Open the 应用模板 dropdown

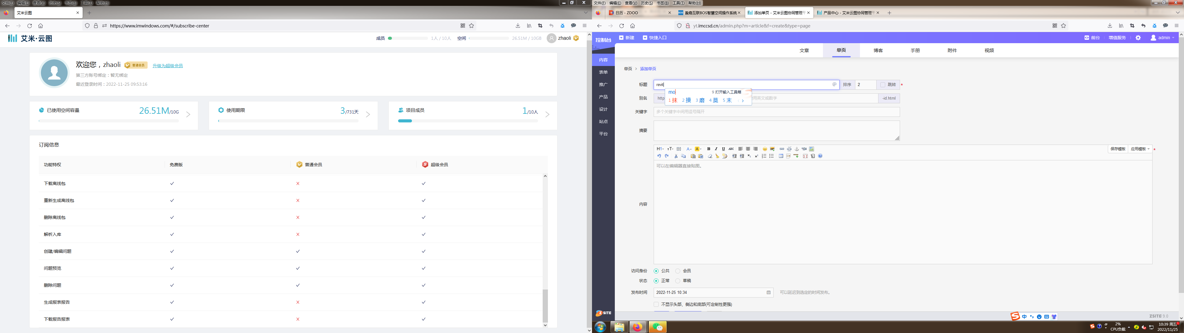click(x=1139, y=149)
